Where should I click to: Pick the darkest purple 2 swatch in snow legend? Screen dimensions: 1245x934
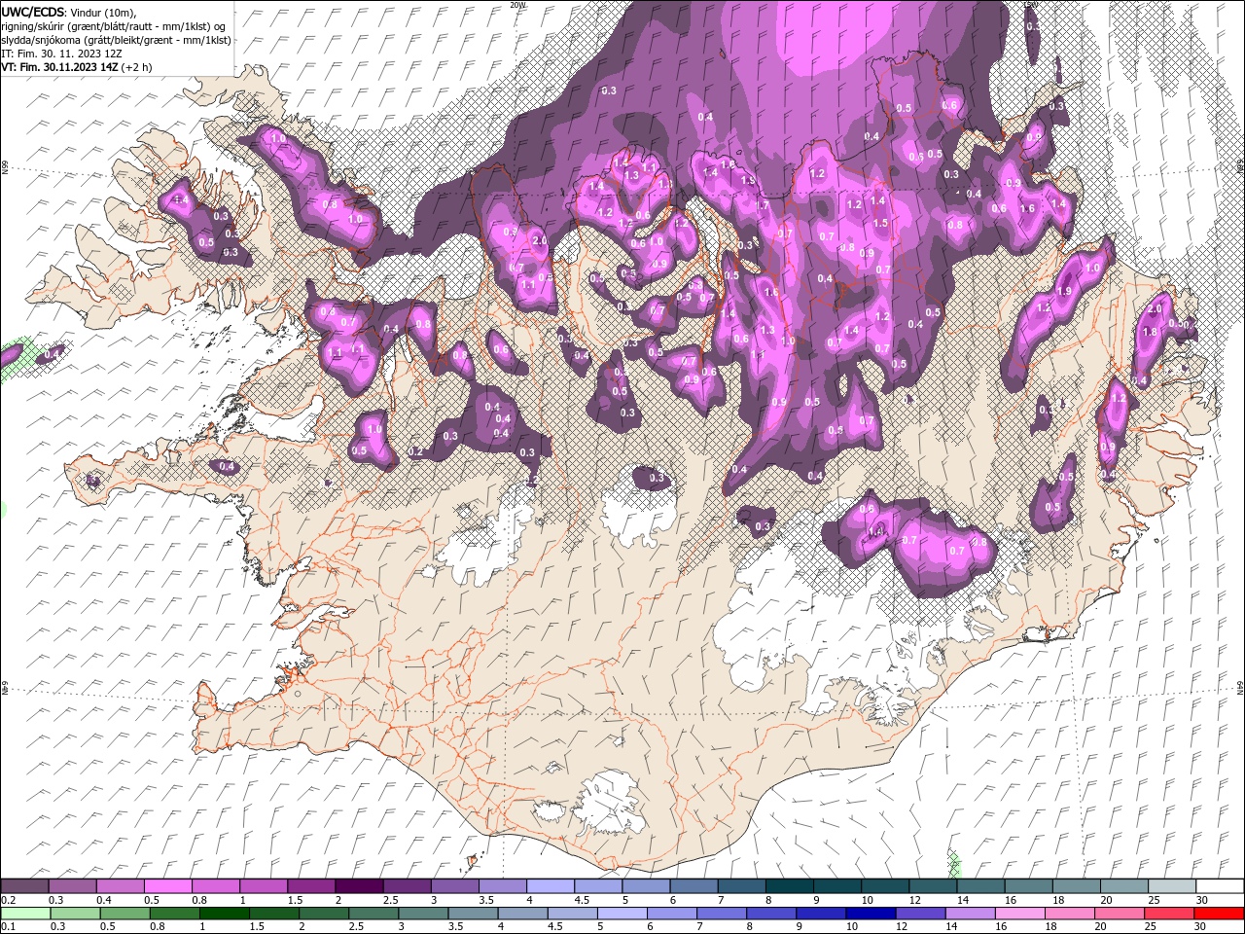click(x=358, y=886)
